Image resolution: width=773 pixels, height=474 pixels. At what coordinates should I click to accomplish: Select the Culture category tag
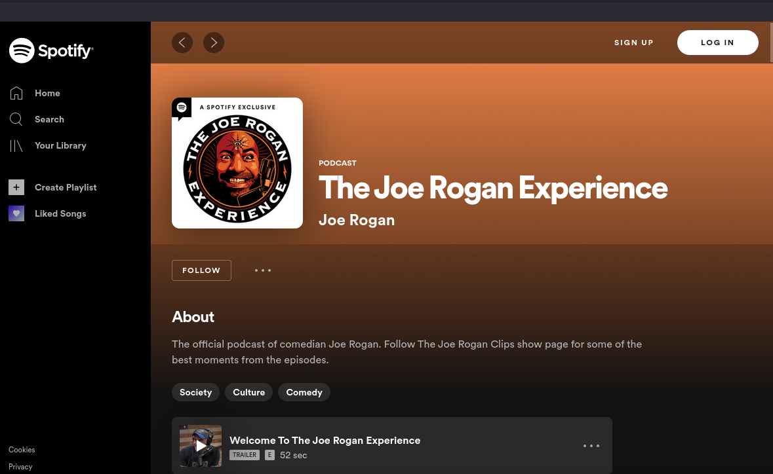tap(249, 392)
